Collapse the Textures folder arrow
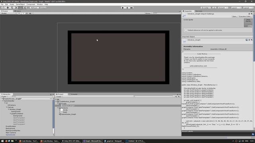 pos(58,108)
